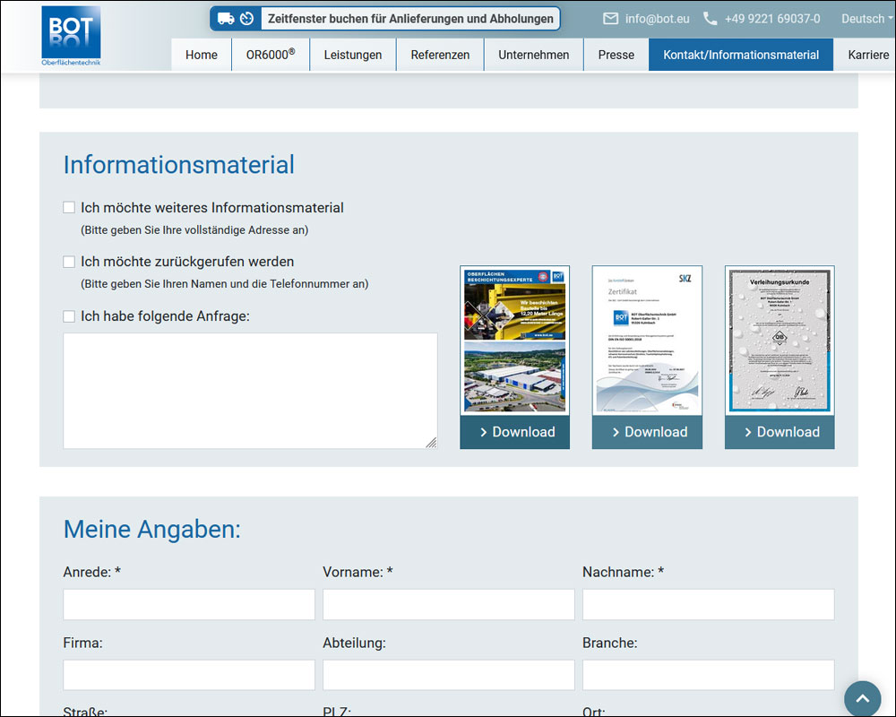Open the Deutsch language dropdown
The height and width of the screenshot is (717, 896).
pyautogui.click(x=866, y=19)
